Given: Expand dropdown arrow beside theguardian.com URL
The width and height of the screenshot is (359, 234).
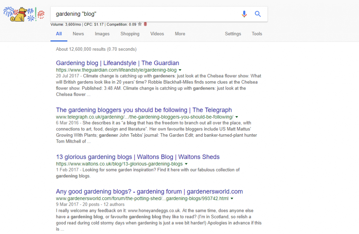Looking at the screenshot, I should (x=180, y=70).
